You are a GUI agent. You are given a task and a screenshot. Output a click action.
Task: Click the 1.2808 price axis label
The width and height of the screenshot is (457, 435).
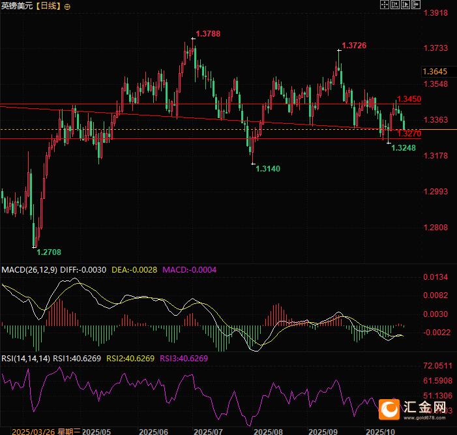435,228
